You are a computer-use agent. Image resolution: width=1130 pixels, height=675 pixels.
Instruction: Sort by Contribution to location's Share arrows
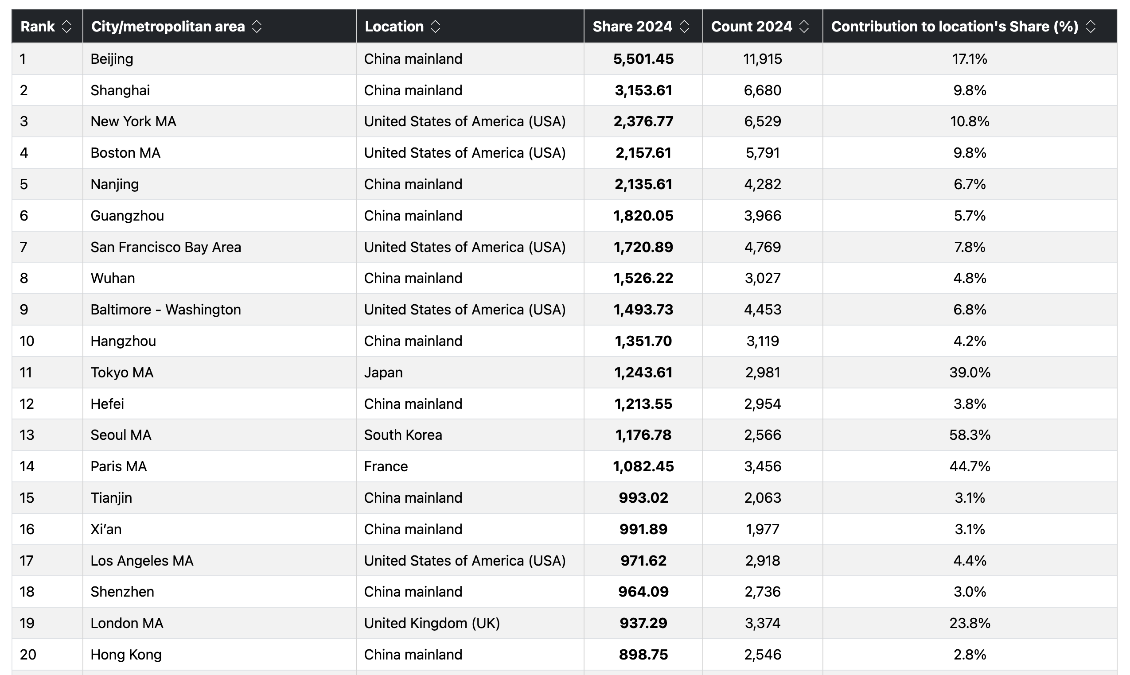1091,27
